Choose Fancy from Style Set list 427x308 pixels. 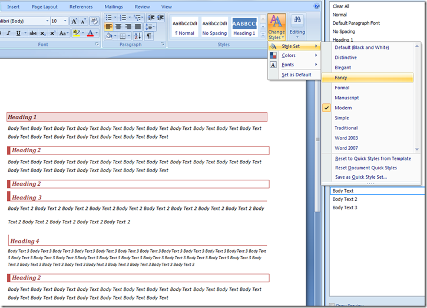pos(341,78)
